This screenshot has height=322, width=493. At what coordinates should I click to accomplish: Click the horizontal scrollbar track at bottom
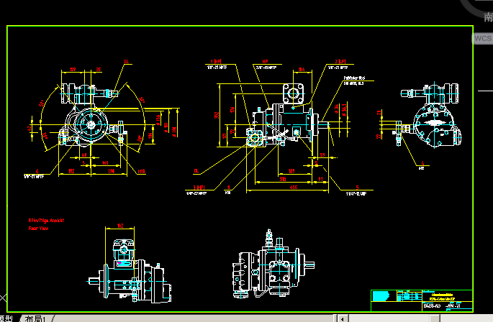click(216, 317)
